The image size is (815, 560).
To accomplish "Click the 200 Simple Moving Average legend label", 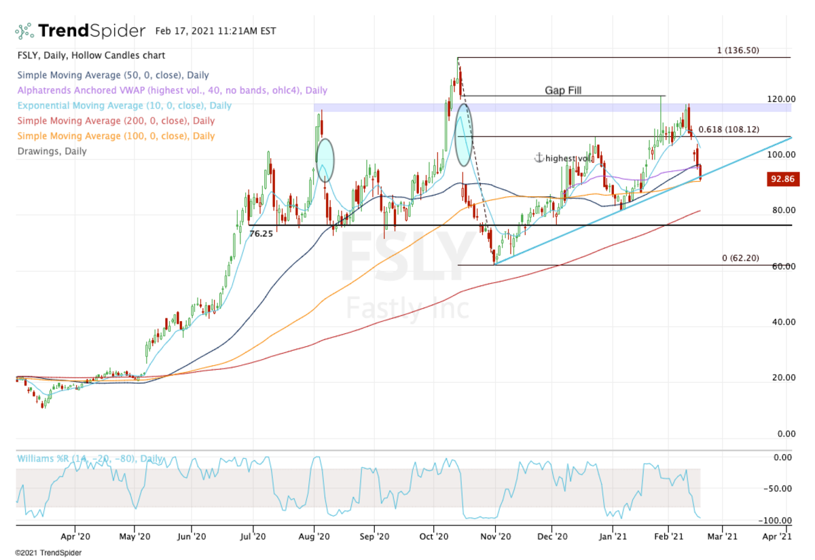I will [115, 121].
